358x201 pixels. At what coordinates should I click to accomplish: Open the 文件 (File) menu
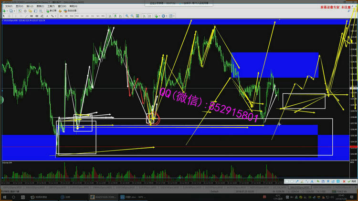9,6
